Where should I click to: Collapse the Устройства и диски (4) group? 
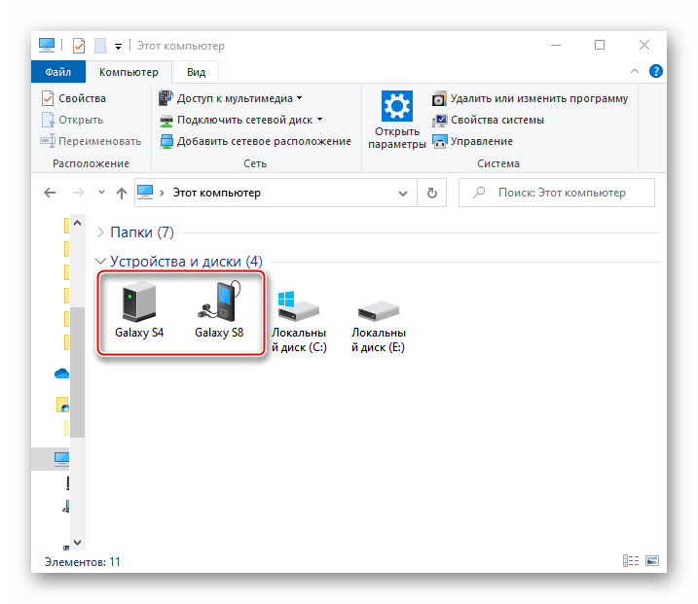click(x=102, y=262)
